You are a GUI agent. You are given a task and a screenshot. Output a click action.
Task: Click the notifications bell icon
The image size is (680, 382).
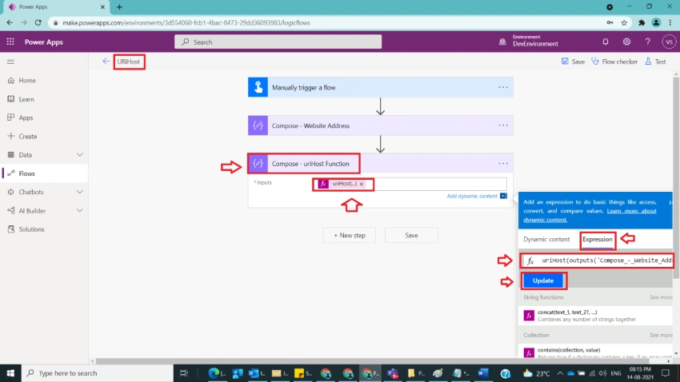[x=606, y=42]
